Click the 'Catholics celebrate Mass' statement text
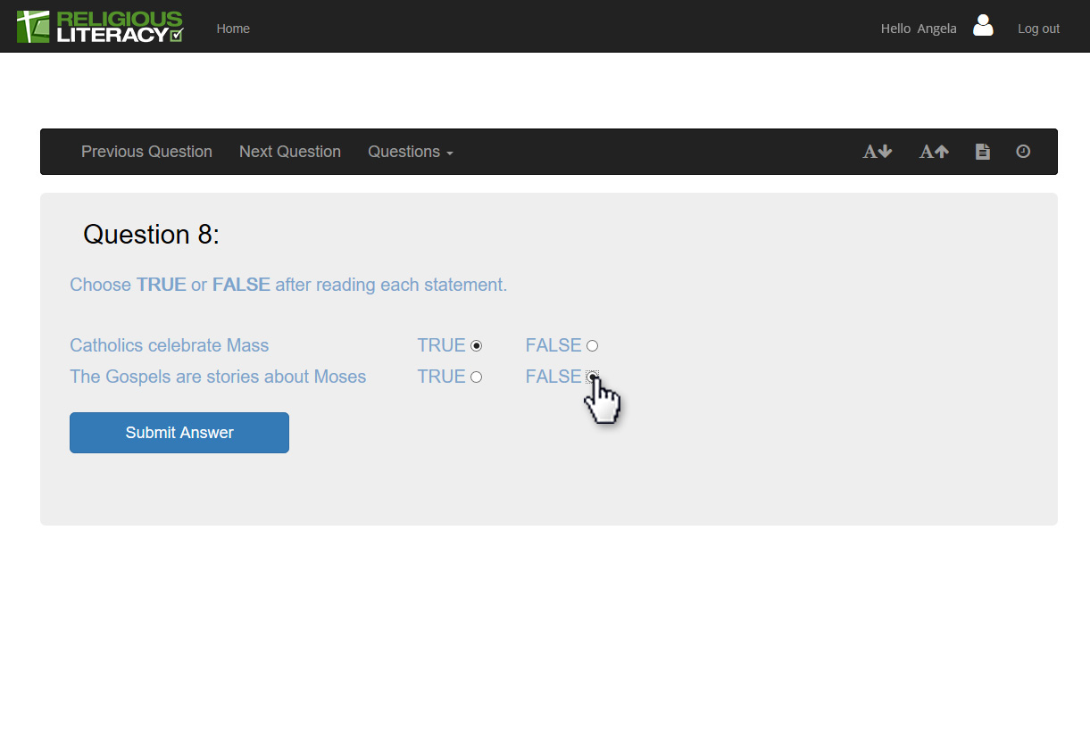This screenshot has width=1090, height=729. pos(169,345)
